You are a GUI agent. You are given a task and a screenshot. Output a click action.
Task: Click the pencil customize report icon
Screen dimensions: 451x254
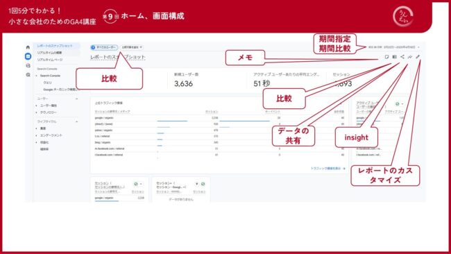click(418, 57)
